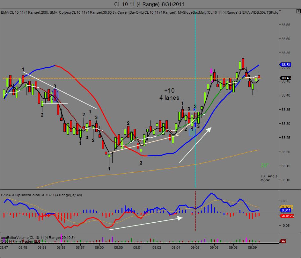
Task: Select the 'TSF Angle 35.24°' readout
Action: pos(268,178)
